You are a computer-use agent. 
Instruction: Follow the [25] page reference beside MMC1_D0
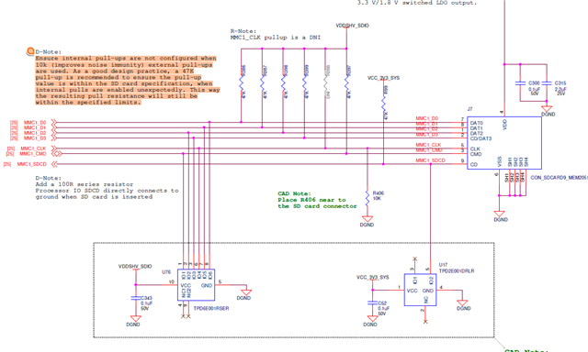(x=14, y=123)
